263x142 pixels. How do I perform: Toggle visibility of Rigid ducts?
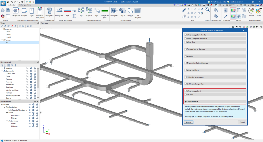click(x=30, y=115)
